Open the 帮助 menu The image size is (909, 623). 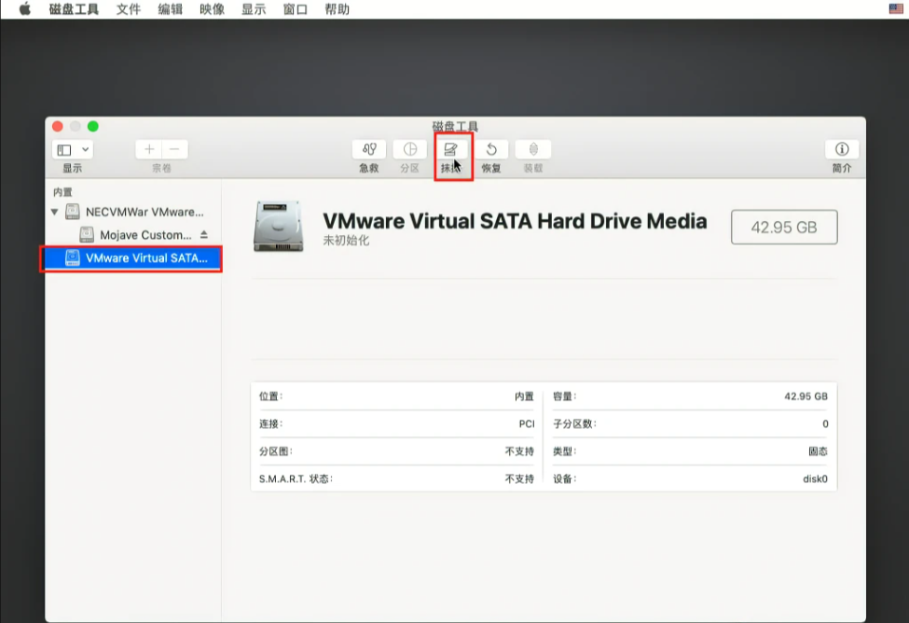click(x=337, y=9)
